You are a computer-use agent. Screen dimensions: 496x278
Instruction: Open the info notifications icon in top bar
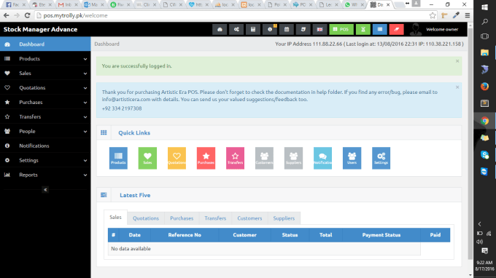(270, 29)
